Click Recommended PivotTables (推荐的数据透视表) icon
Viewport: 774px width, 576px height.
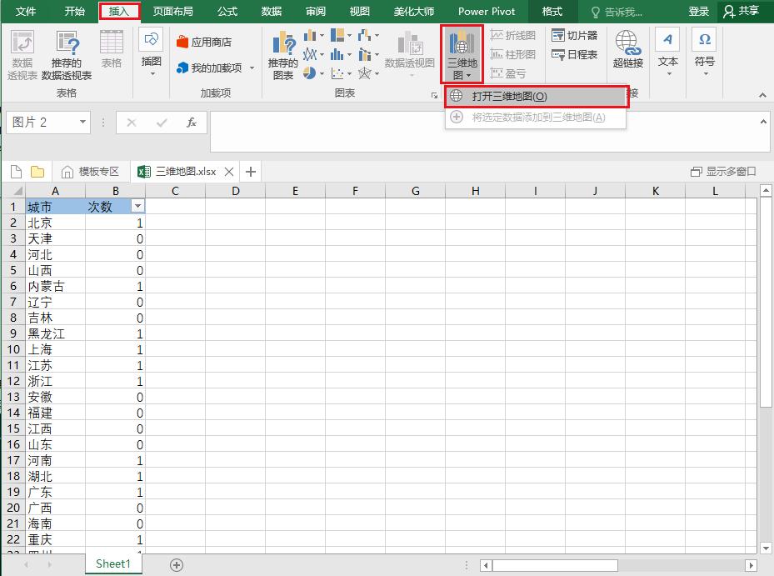coord(67,54)
